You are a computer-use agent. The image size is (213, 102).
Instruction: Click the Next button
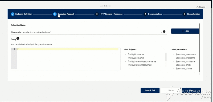point(191,90)
